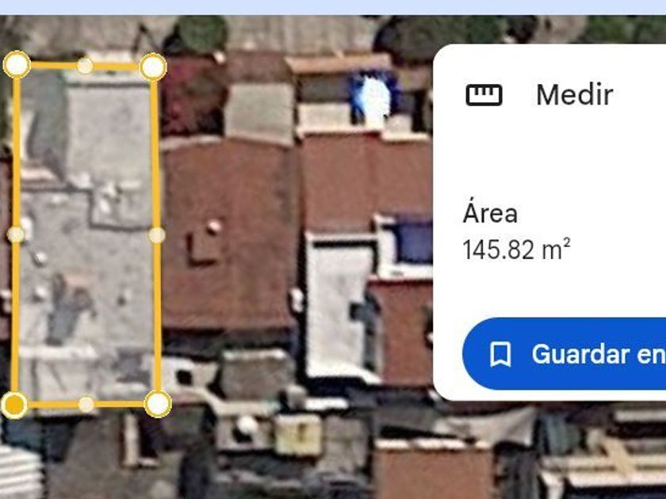Select the blue glowing marker on the map
This screenshot has height=499, width=666.
(x=373, y=98)
